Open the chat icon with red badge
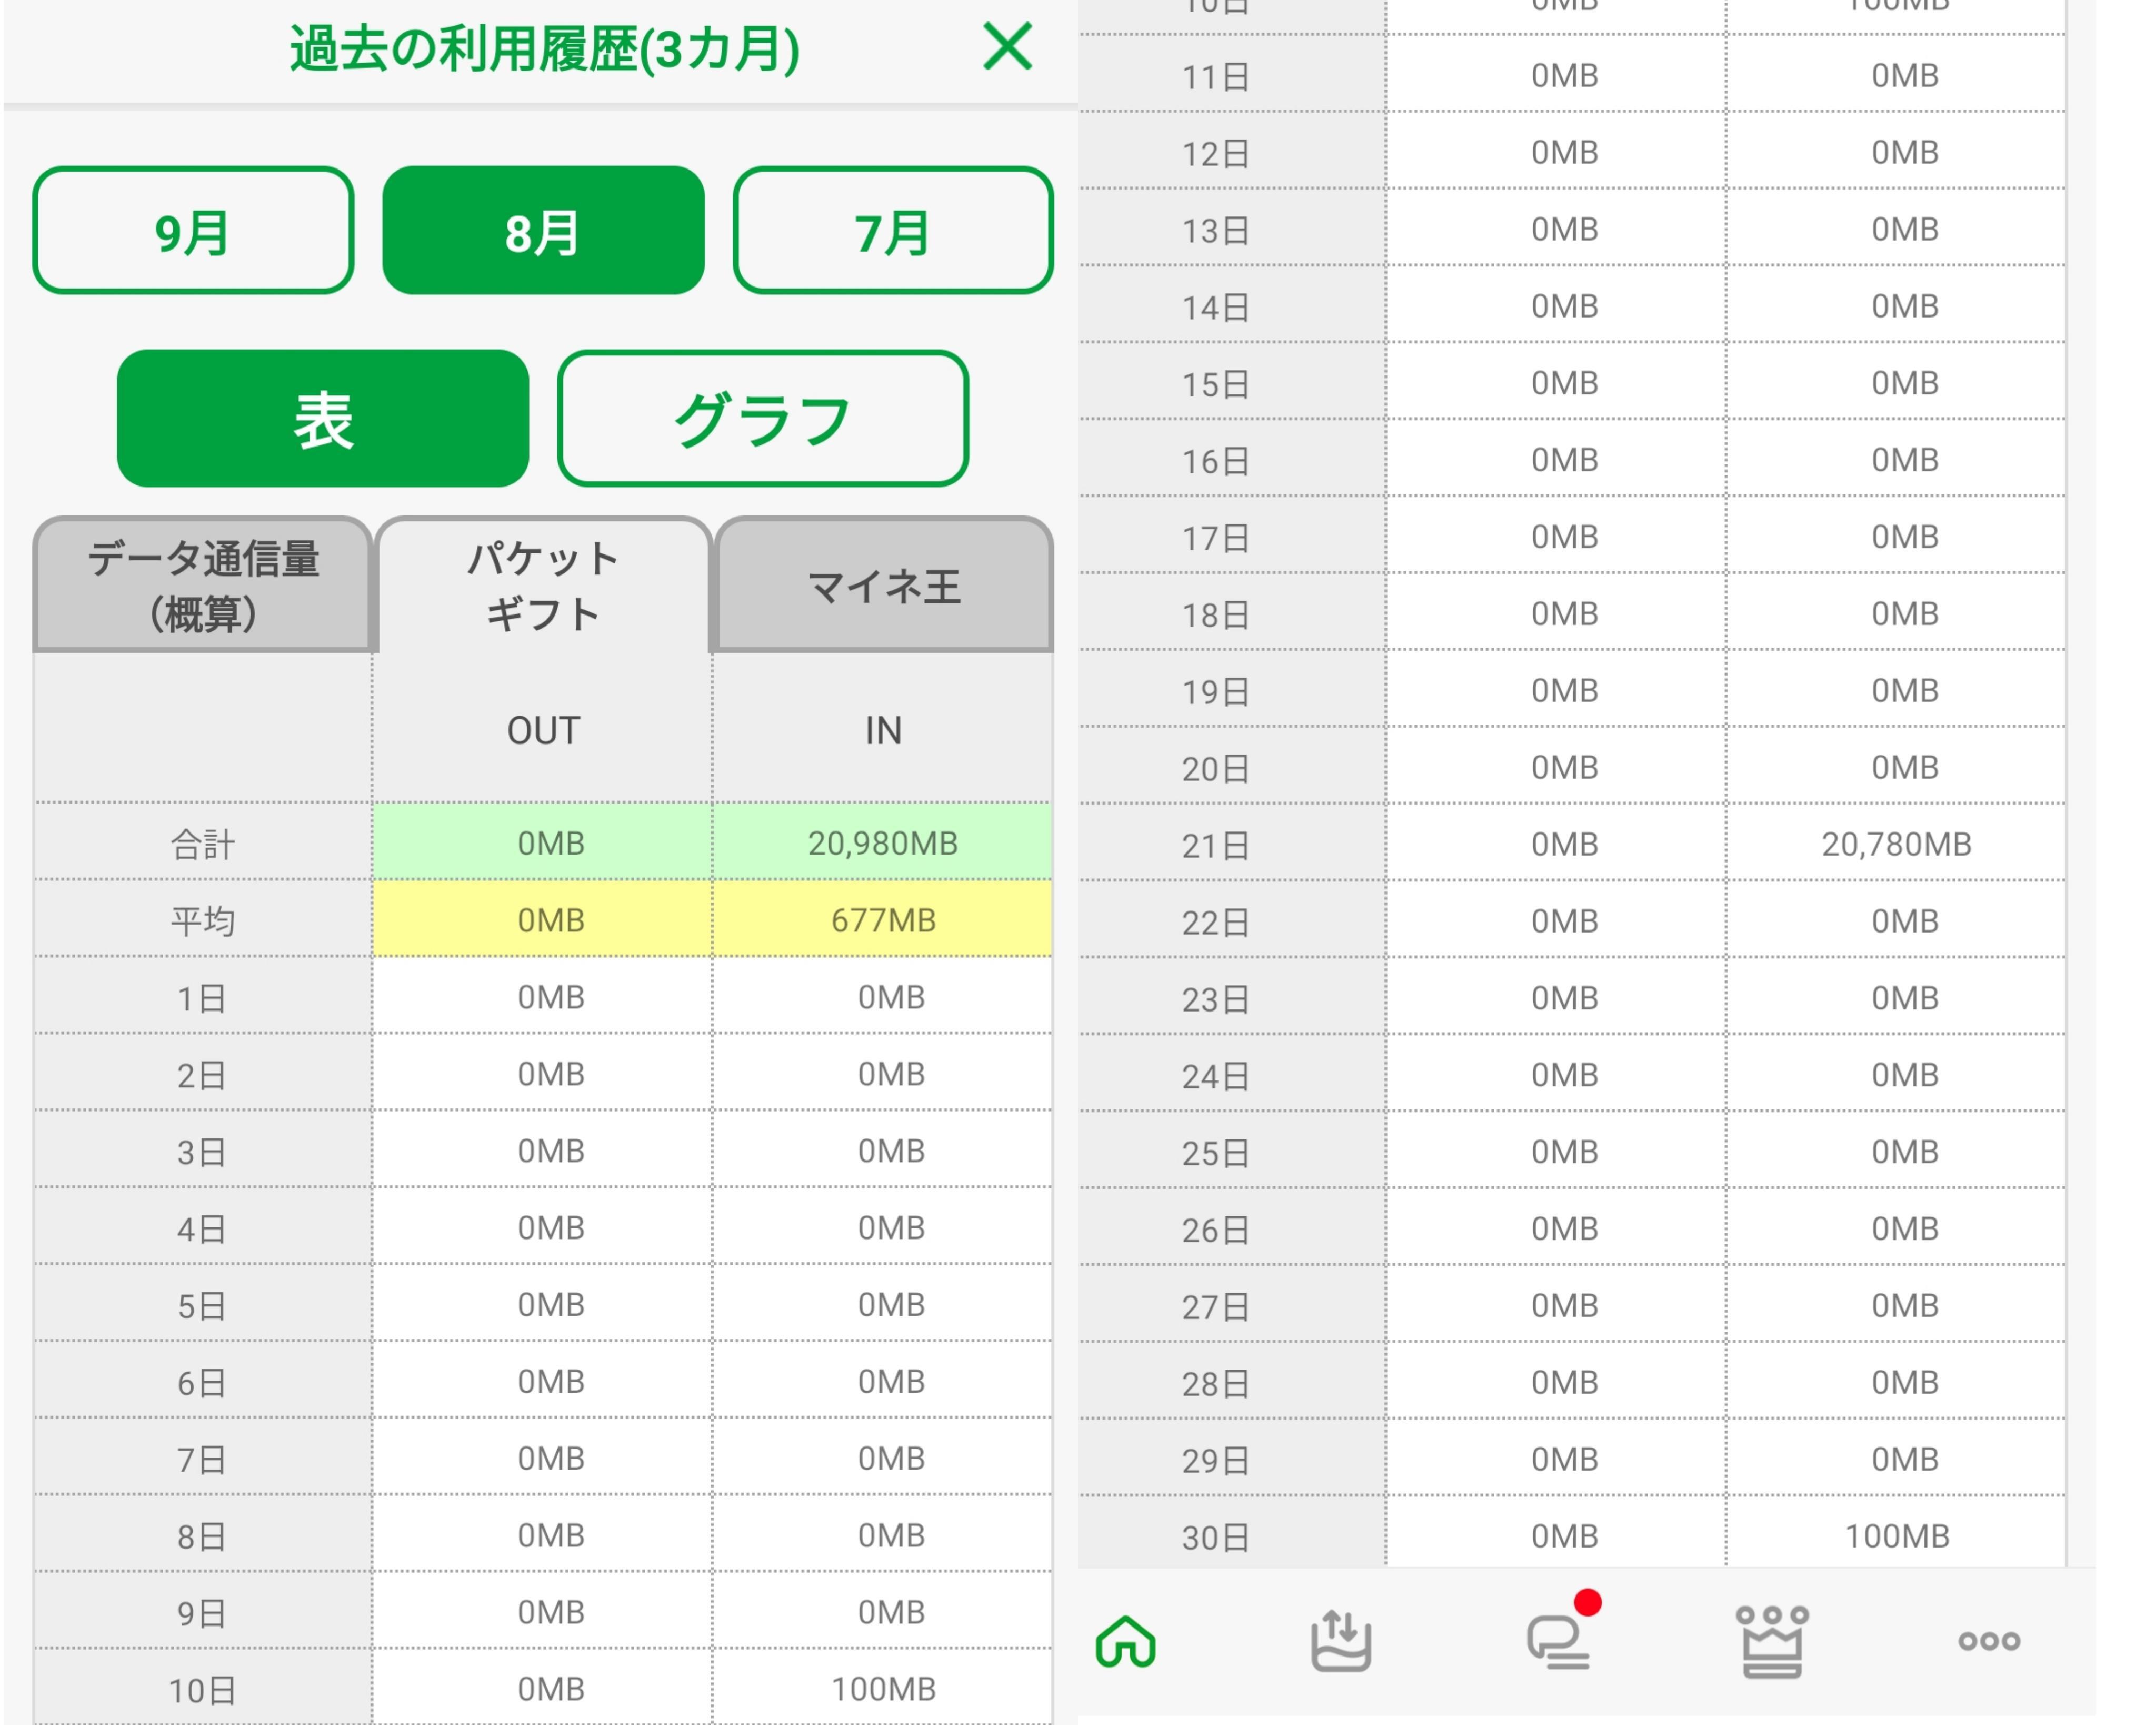This screenshot has width=2156, height=1725. point(1558,1641)
